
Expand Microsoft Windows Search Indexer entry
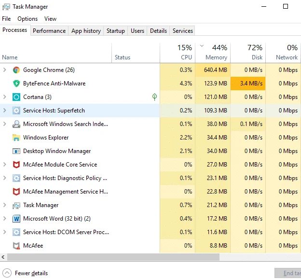(5, 124)
